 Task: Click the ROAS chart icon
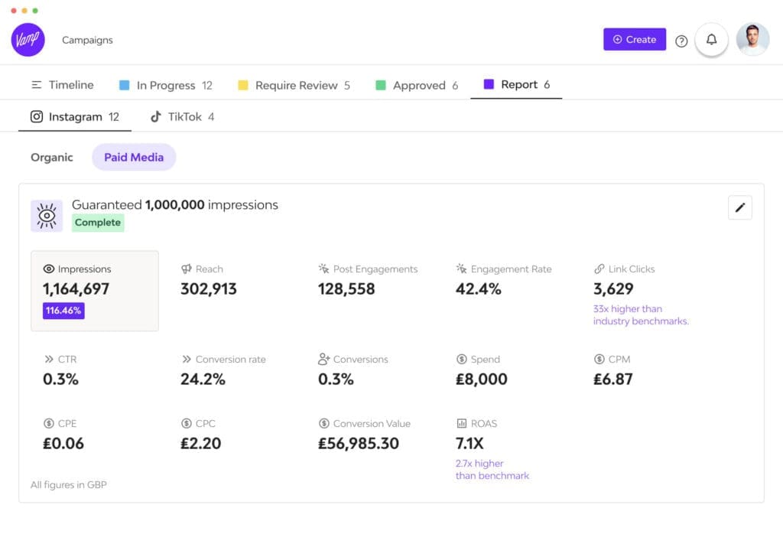[x=462, y=423]
